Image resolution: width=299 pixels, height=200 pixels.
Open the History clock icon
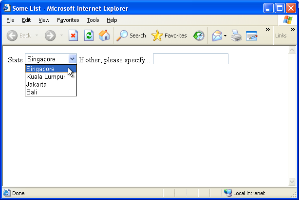click(199, 36)
